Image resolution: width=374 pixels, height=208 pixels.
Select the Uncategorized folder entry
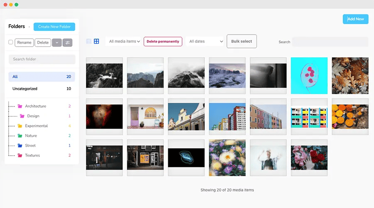point(42,89)
